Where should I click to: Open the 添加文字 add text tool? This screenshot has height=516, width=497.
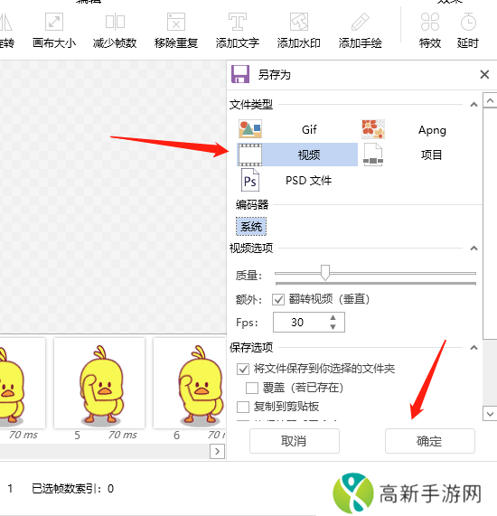pos(238,31)
